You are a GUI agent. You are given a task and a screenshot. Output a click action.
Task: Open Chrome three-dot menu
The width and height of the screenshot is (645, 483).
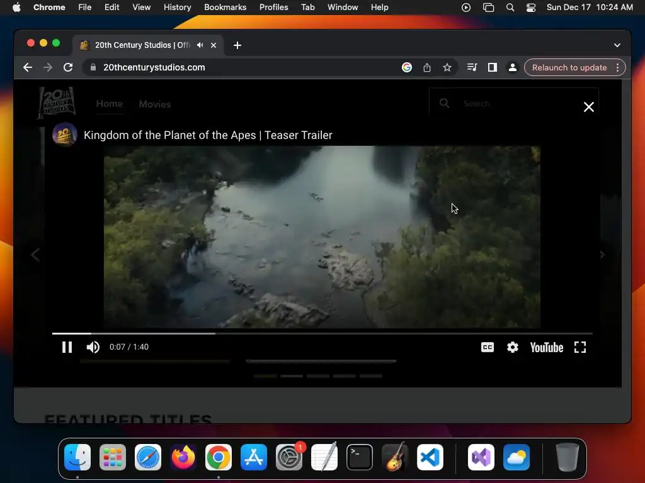tap(617, 67)
